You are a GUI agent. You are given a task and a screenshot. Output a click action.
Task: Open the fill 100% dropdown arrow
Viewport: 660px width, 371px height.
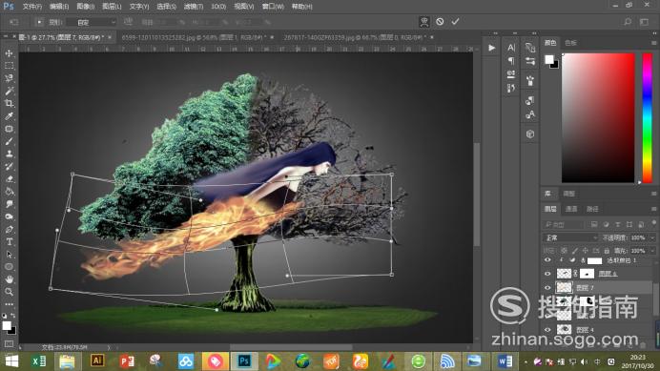click(651, 251)
